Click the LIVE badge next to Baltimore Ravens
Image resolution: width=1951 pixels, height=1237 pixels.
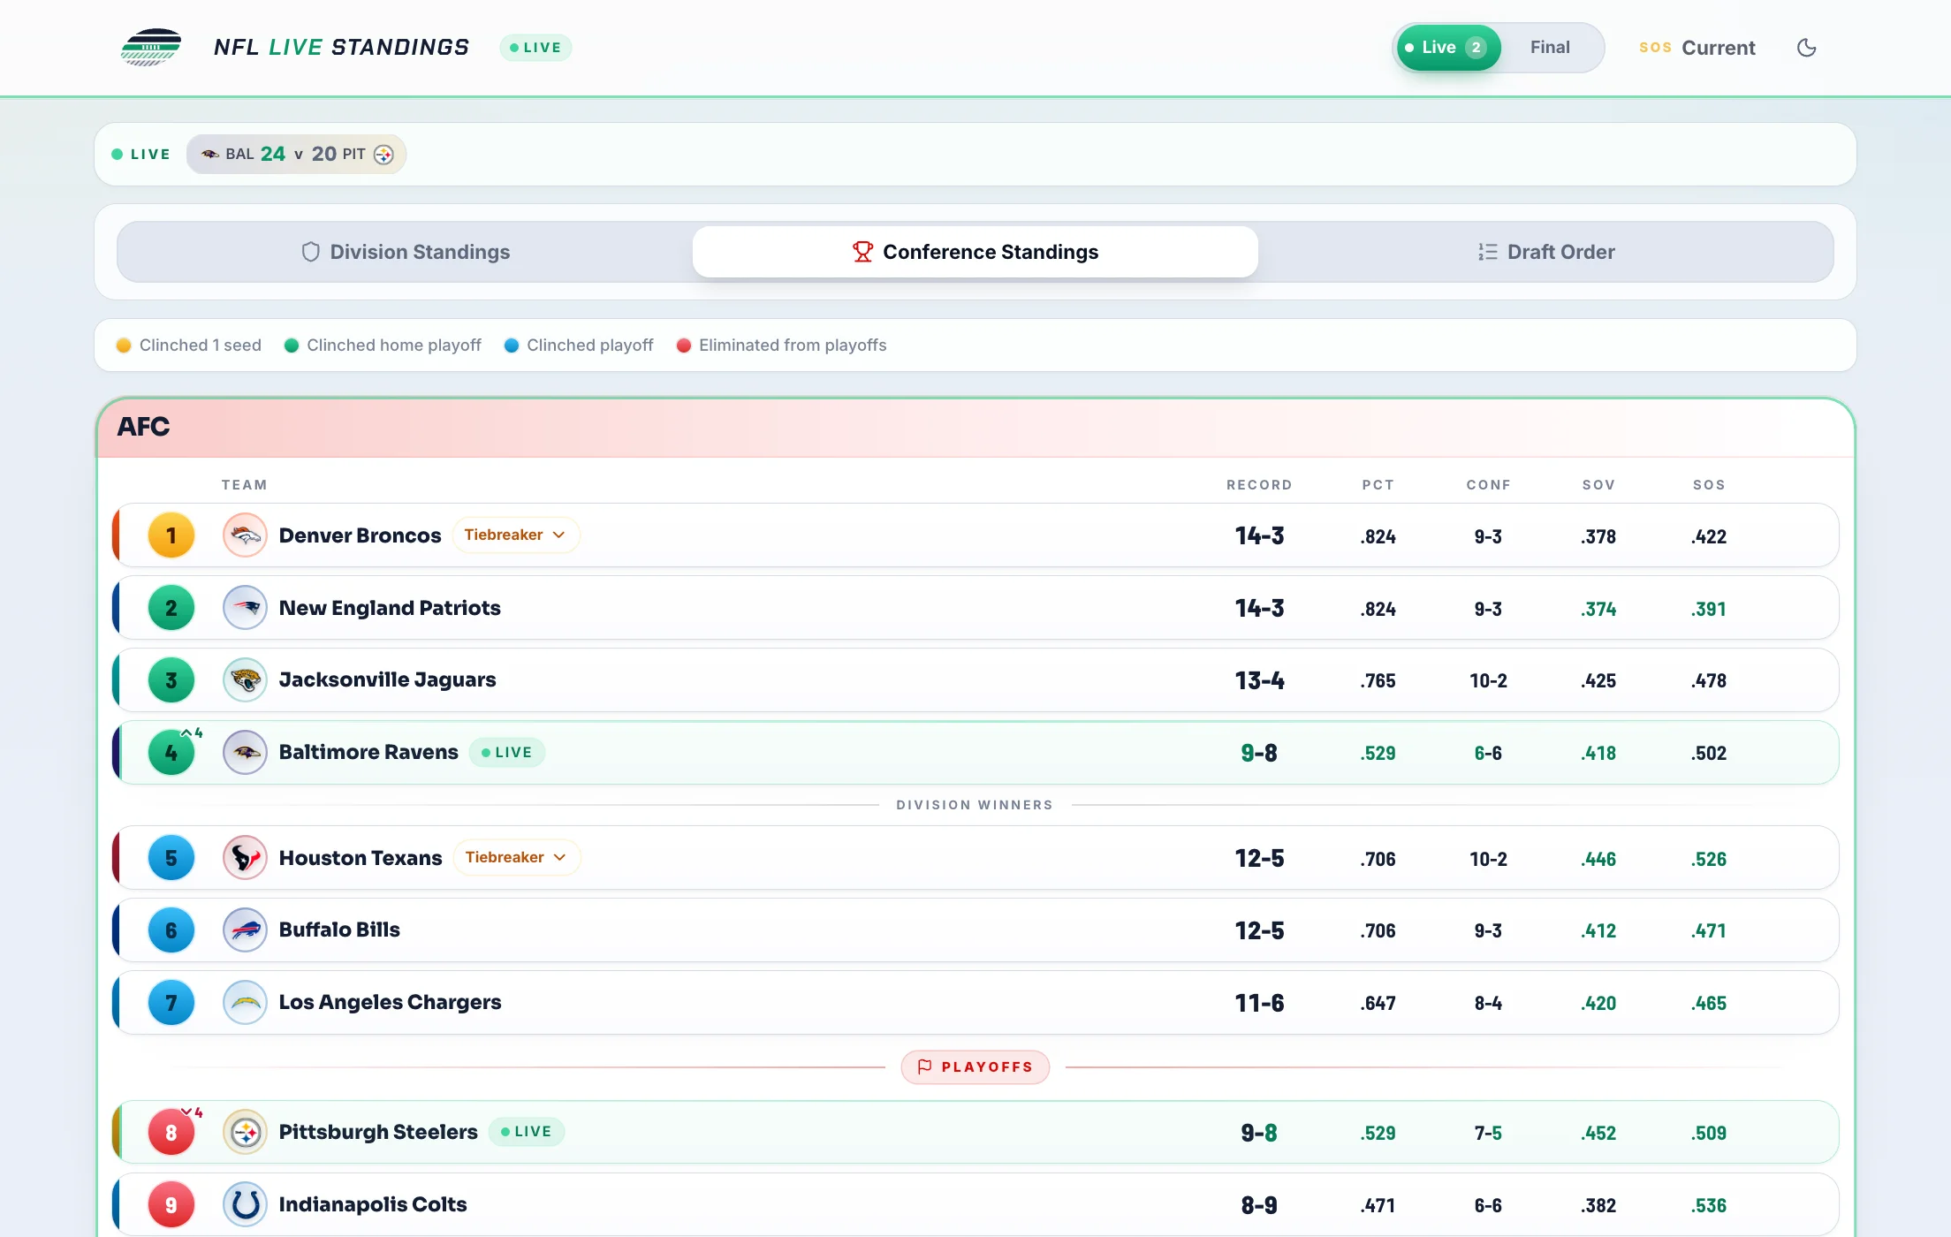[x=507, y=753]
